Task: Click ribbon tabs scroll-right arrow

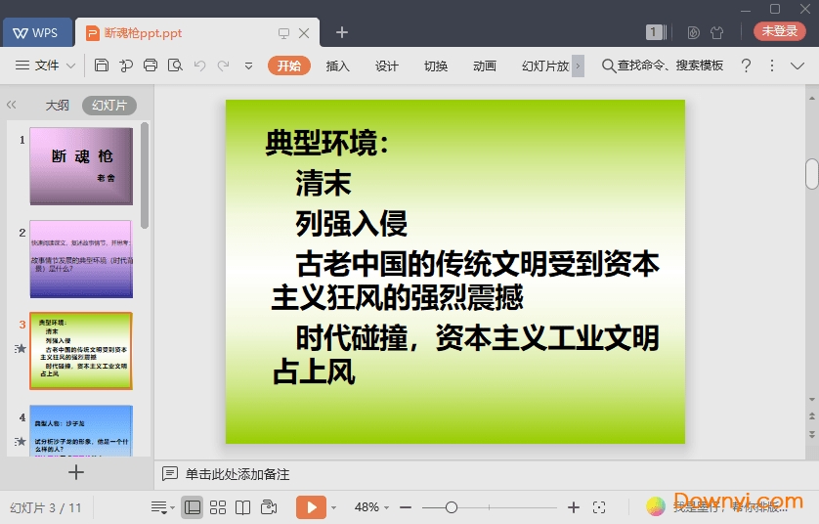Action: pos(578,65)
